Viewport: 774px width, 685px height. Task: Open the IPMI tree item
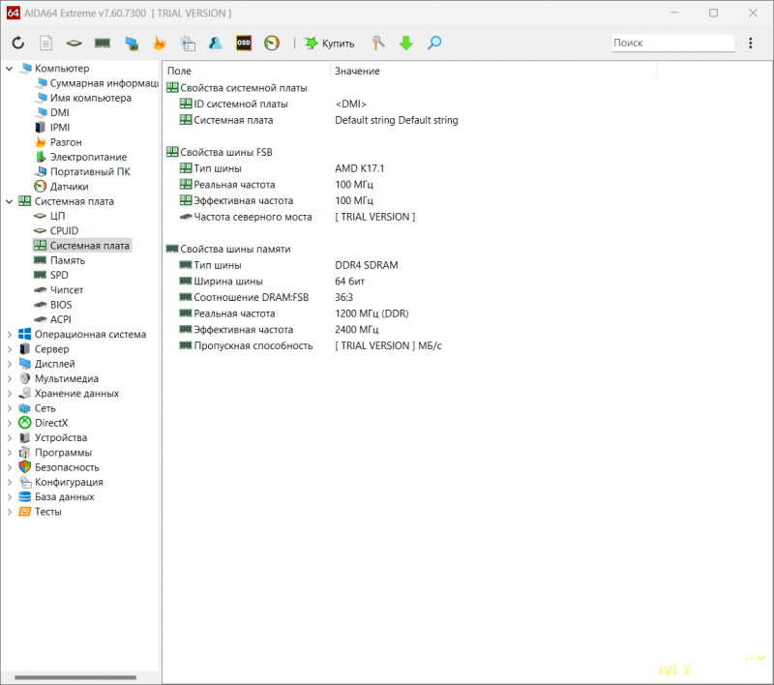coord(52,128)
